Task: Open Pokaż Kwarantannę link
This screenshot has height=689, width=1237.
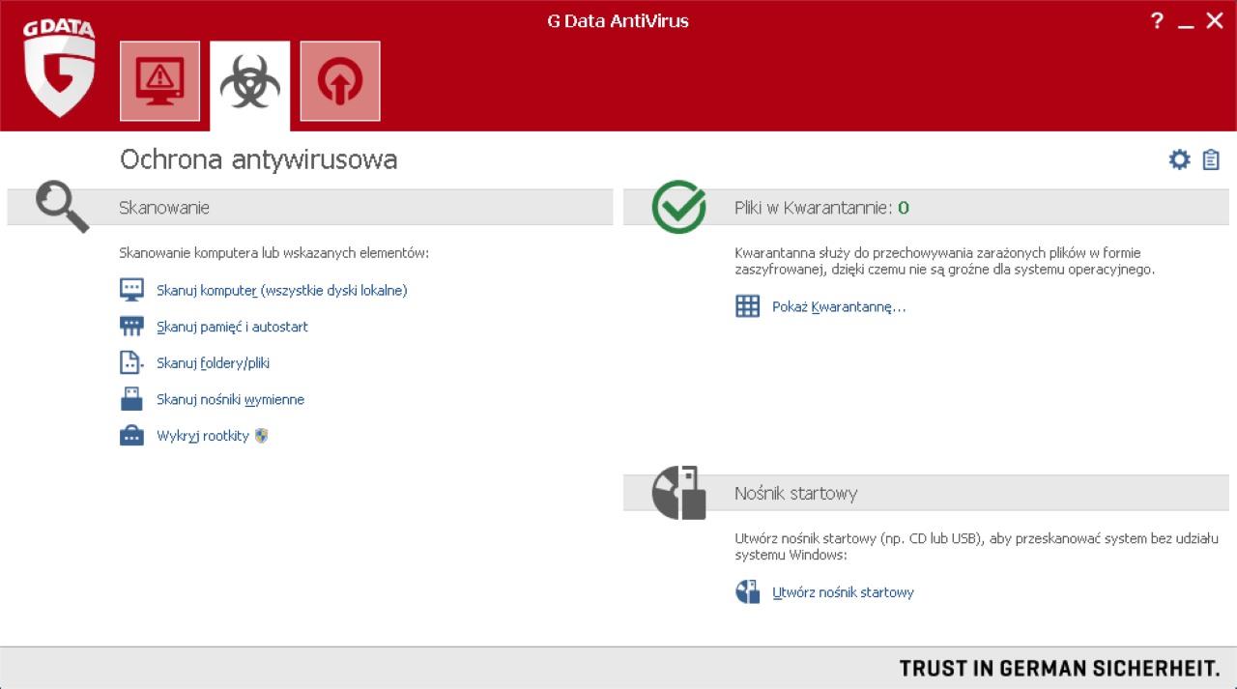Action: (x=839, y=307)
